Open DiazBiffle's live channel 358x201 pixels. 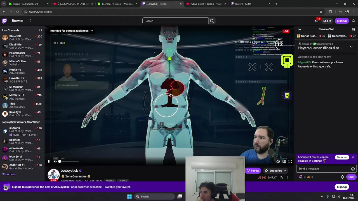22,46
